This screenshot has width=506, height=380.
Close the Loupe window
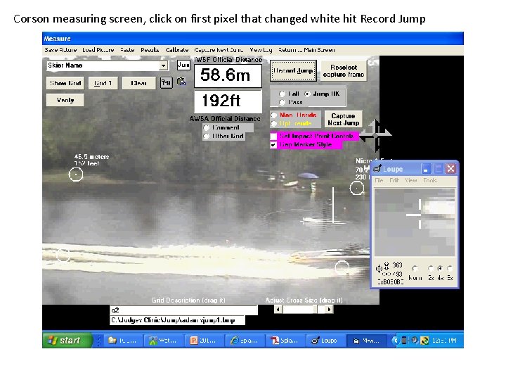click(450, 169)
